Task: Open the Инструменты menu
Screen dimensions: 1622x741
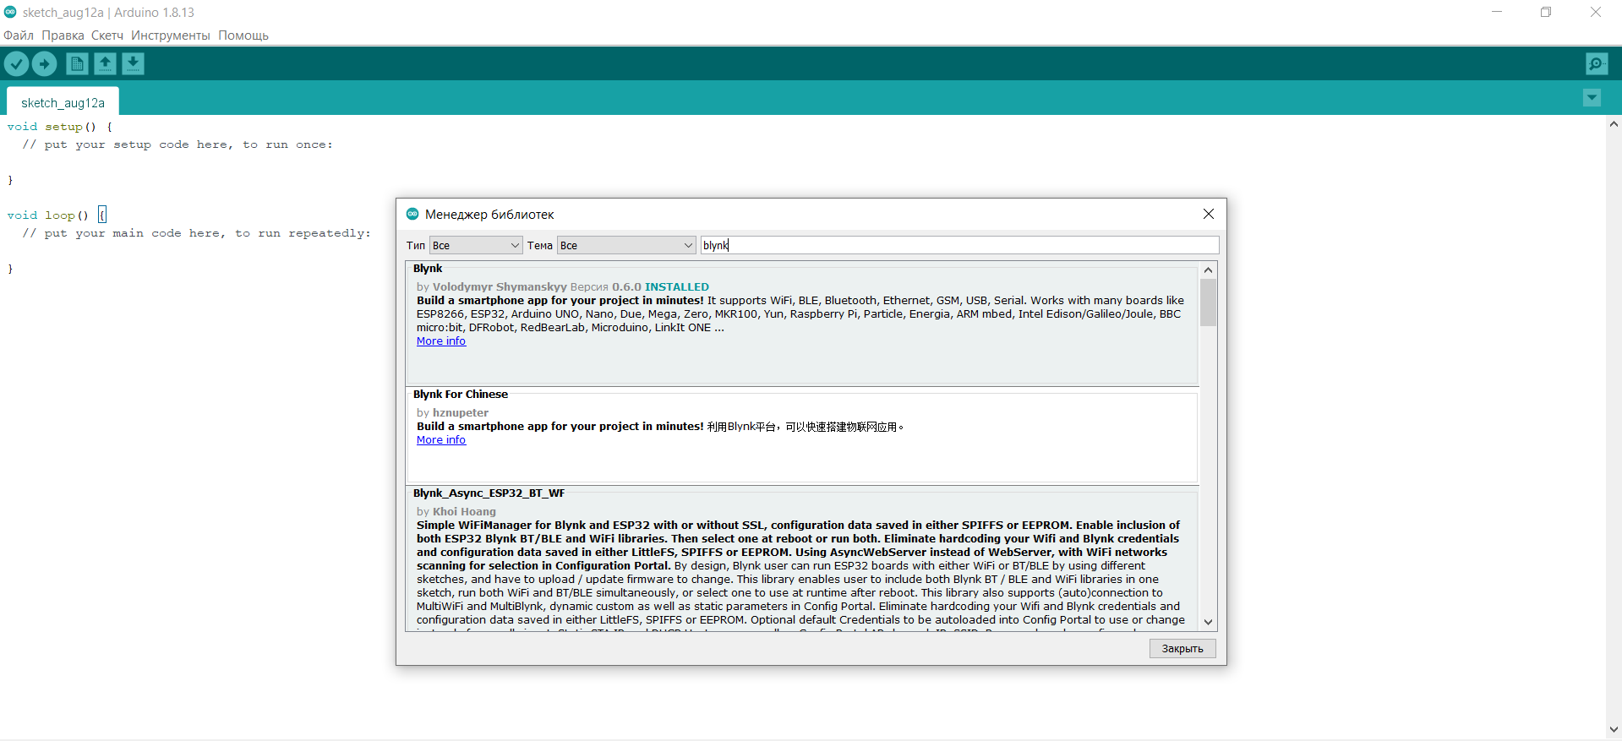Action: 170,35
